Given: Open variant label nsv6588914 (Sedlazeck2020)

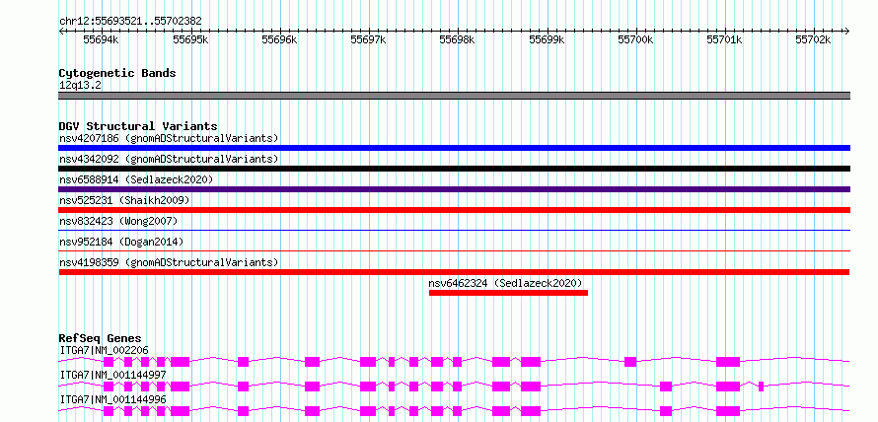Looking at the screenshot, I should pyautogui.click(x=136, y=179).
